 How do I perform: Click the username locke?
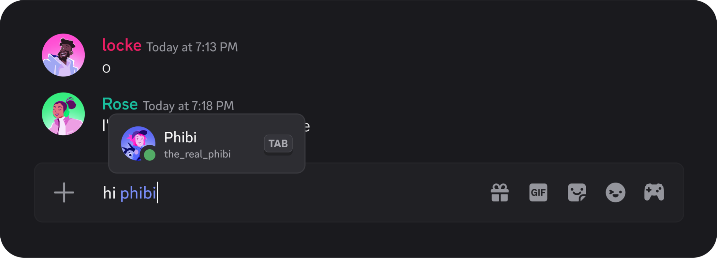coord(121,44)
